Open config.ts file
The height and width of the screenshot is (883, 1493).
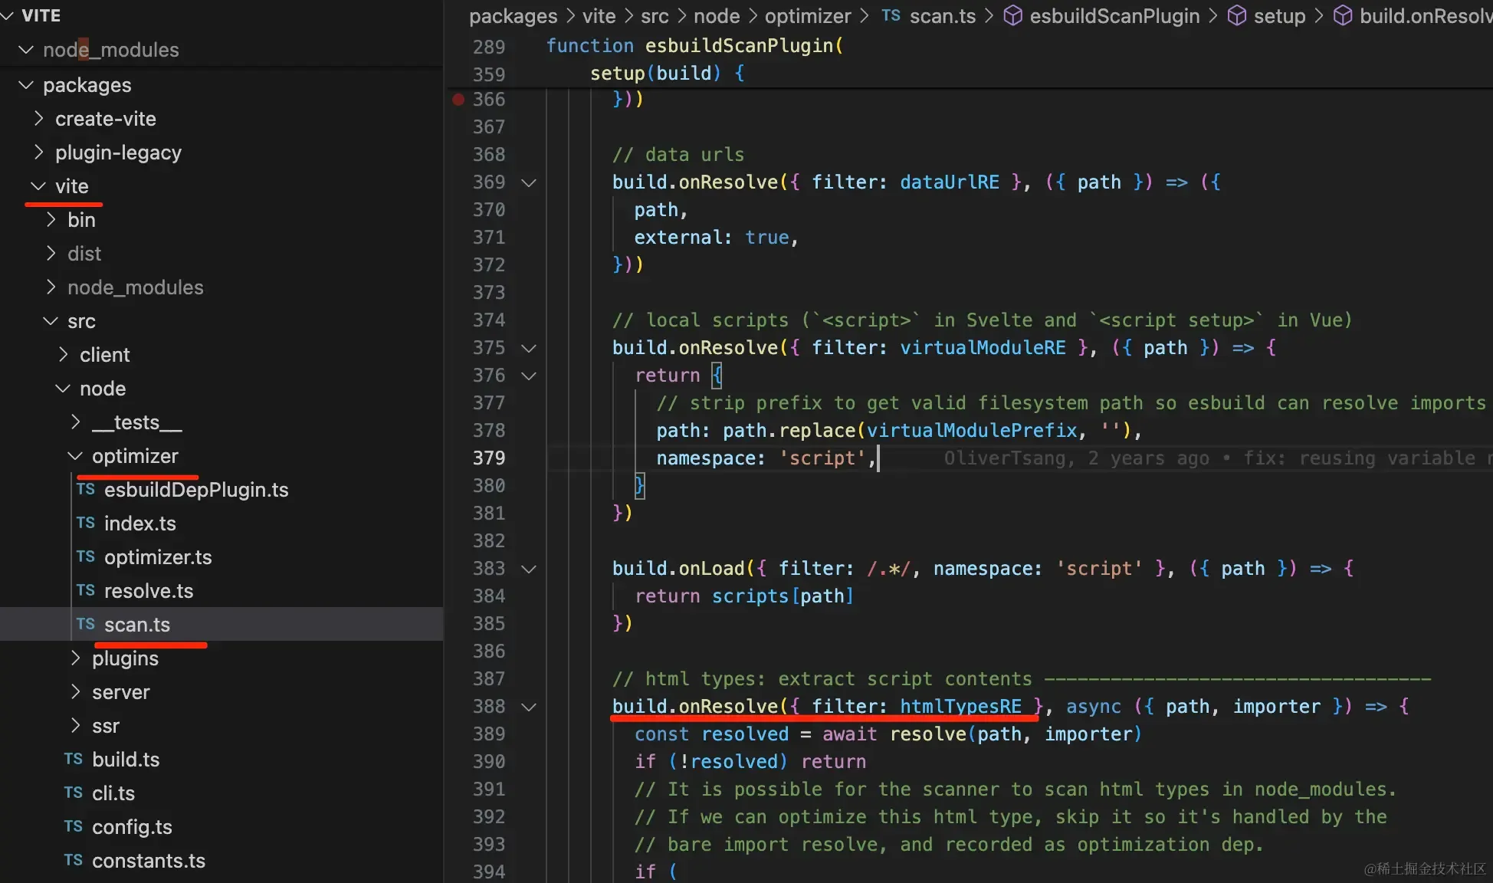tap(132, 826)
